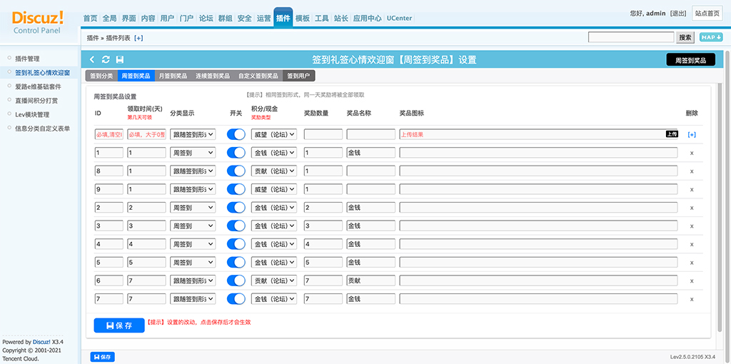Click the 退出 logout link
731x364 pixels.
click(x=679, y=14)
